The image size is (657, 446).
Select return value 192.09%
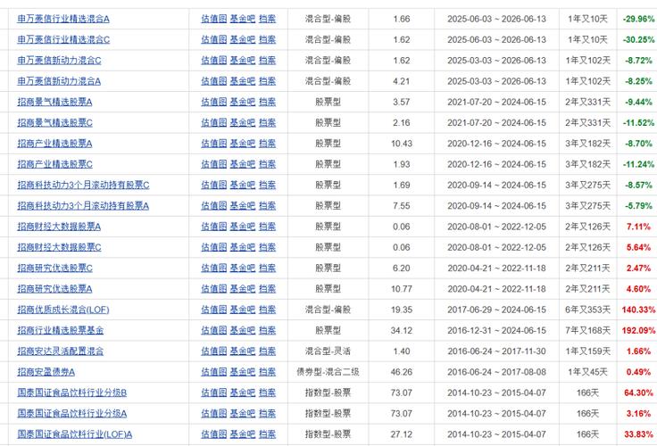638,330
